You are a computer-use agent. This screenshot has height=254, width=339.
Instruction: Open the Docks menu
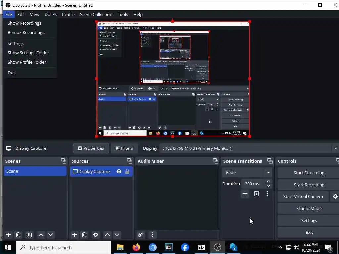[x=51, y=14]
